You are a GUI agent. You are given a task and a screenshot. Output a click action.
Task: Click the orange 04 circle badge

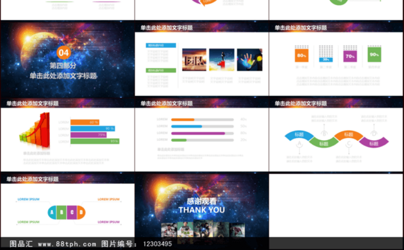[x=64, y=52]
